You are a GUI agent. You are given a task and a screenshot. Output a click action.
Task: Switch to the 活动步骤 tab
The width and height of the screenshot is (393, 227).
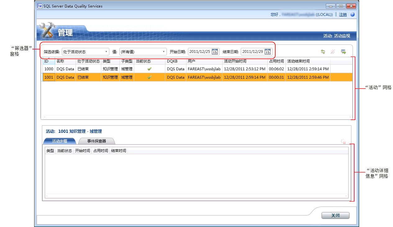(x=60, y=141)
